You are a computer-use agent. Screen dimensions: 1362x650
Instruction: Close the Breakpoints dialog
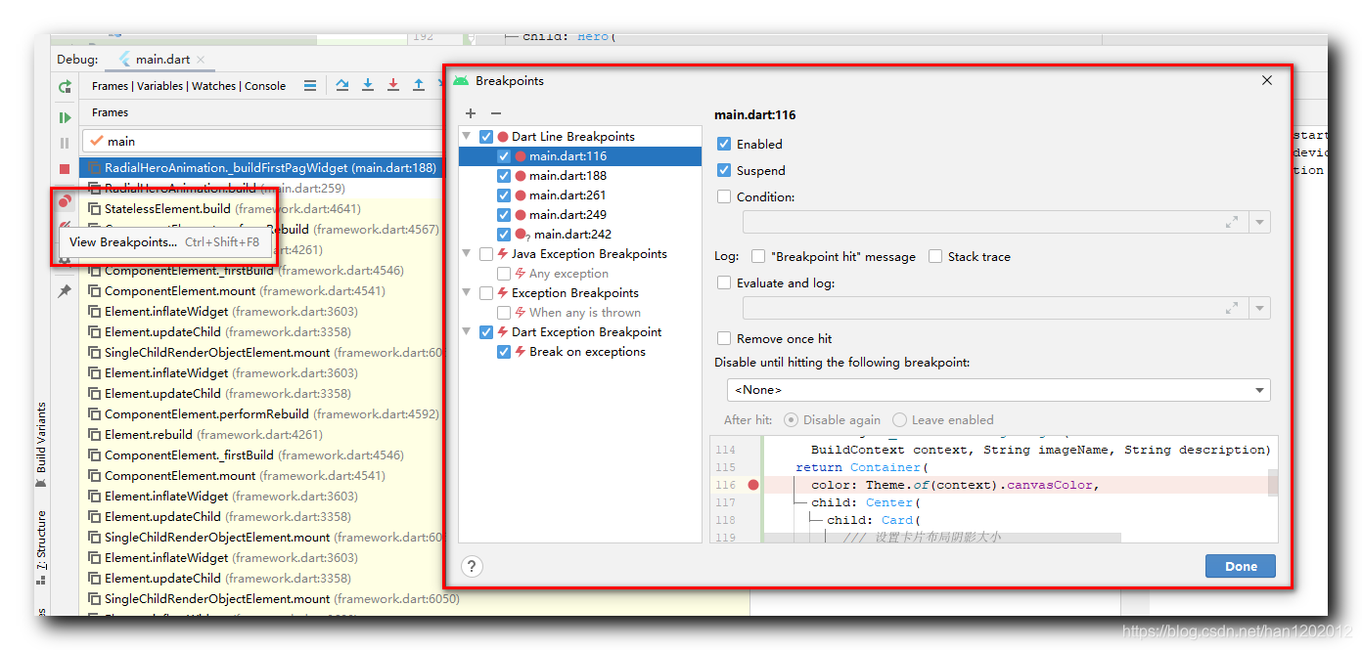pyautogui.click(x=1267, y=81)
